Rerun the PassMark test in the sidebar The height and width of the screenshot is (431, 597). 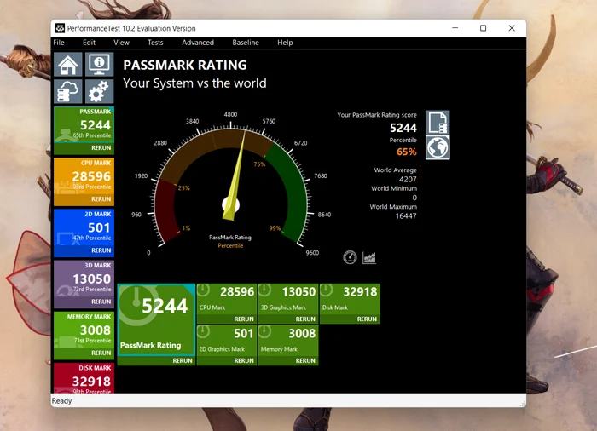click(101, 148)
